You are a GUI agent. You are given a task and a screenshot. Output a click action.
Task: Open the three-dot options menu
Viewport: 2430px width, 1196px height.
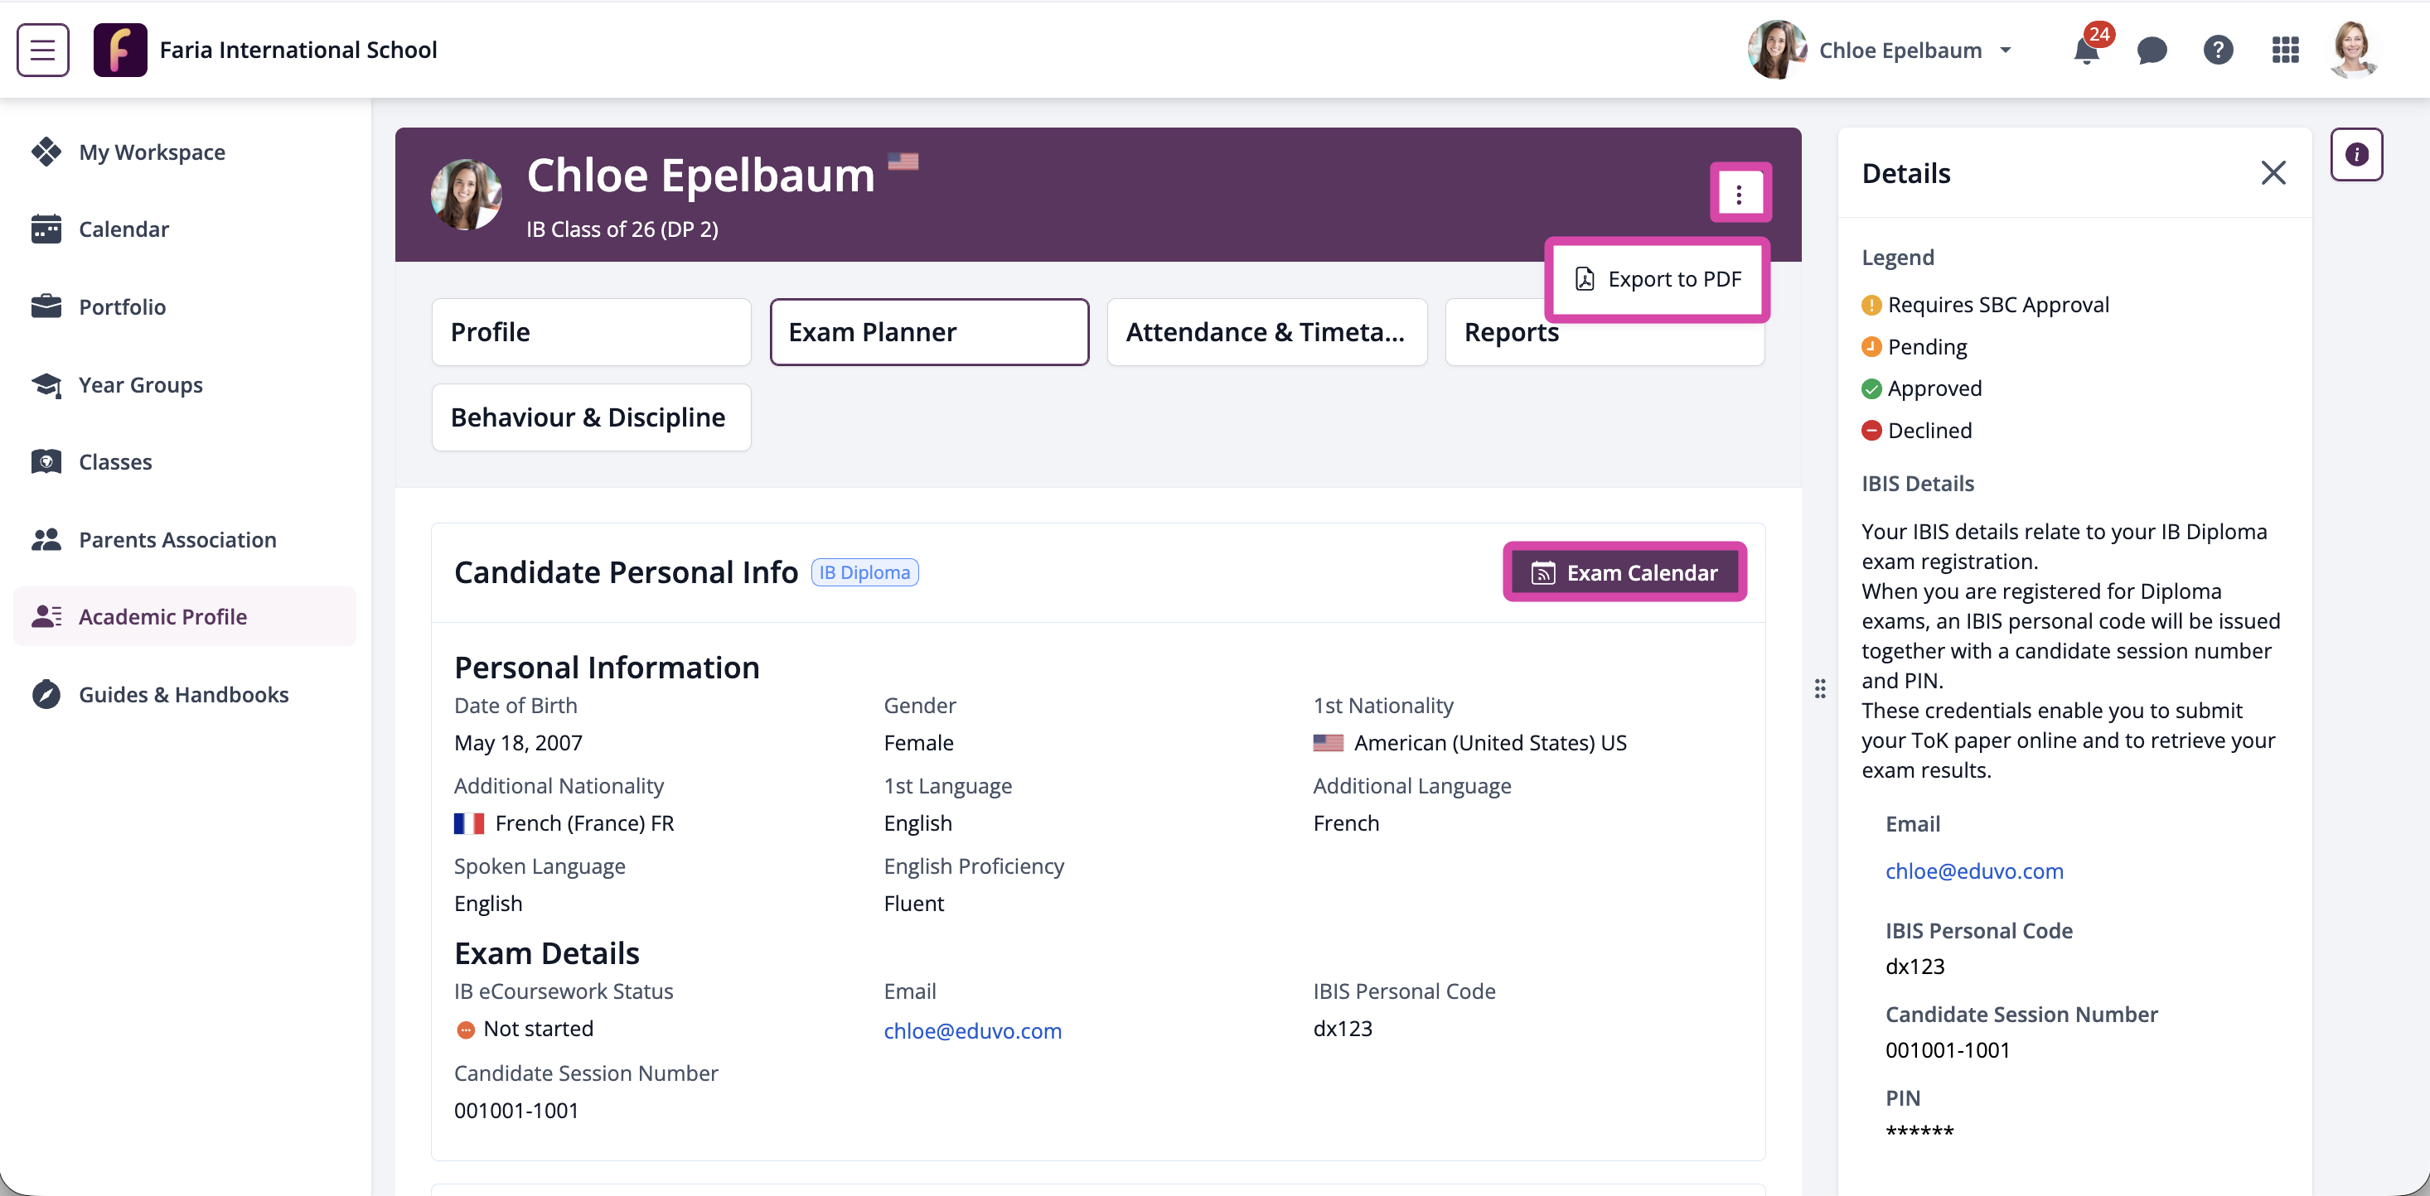pos(1740,193)
